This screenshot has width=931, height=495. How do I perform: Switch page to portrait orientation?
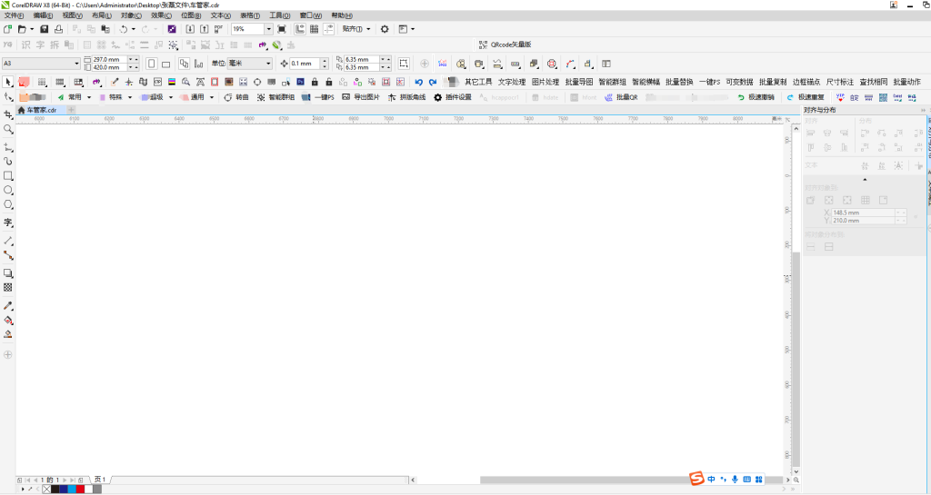(152, 64)
